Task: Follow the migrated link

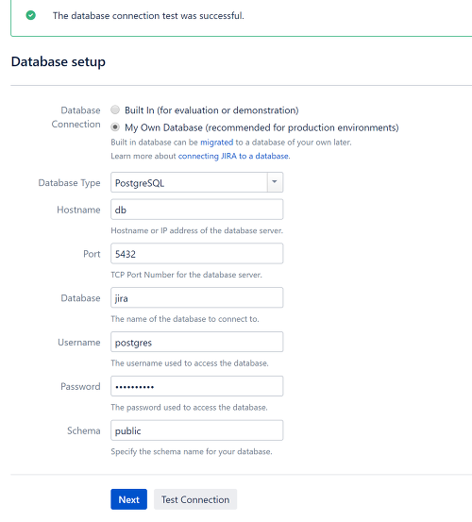Action: [x=217, y=143]
